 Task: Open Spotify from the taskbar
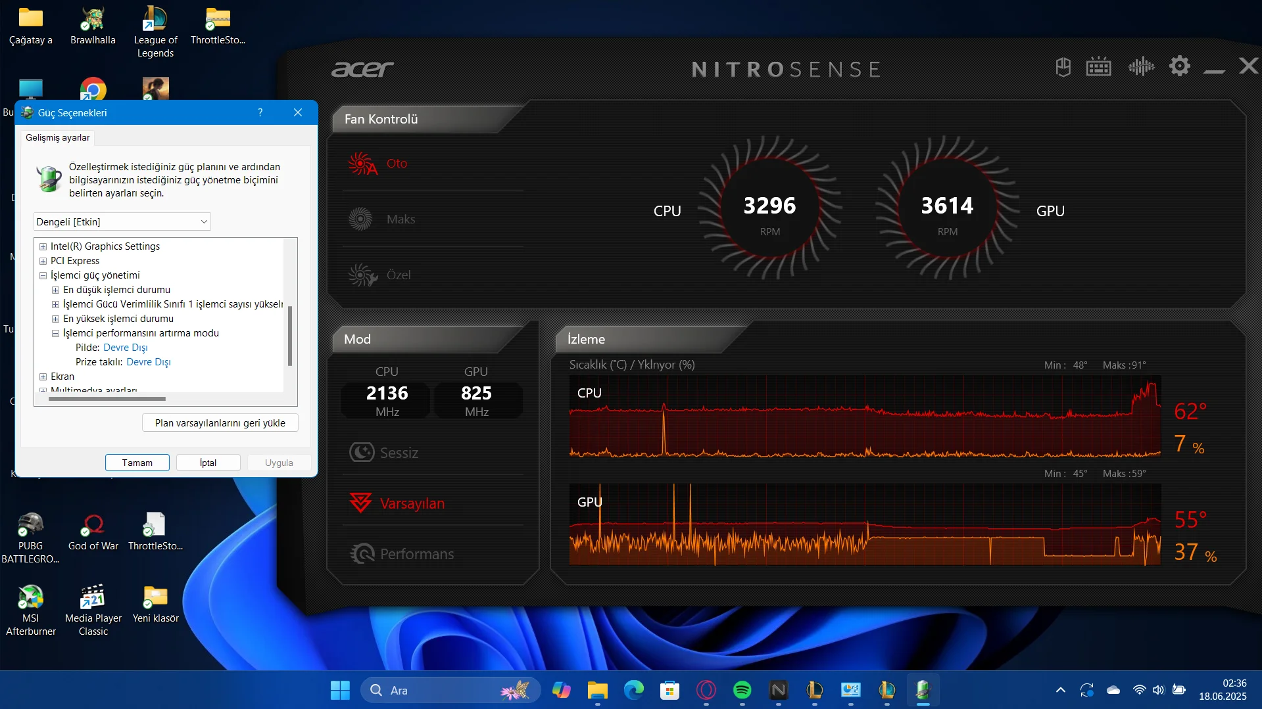point(742,690)
